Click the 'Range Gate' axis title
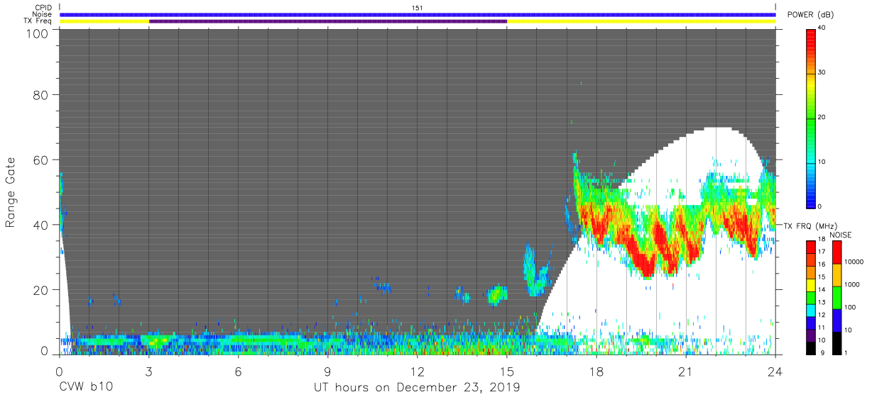Screen dimensions: 872x402 click(x=11, y=192)
